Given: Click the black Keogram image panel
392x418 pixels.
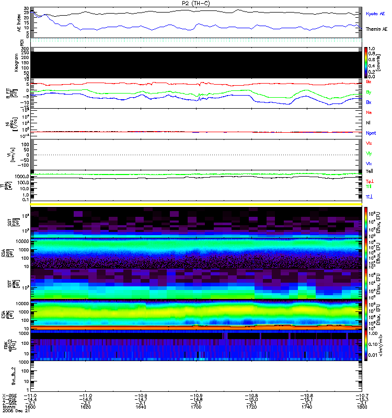Looking at the screenshot, I should coord(197,65).
